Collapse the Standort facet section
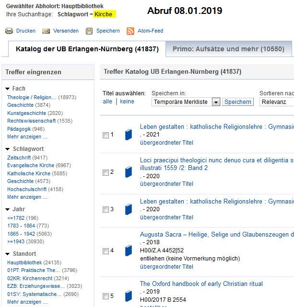 tap(8, 254)
